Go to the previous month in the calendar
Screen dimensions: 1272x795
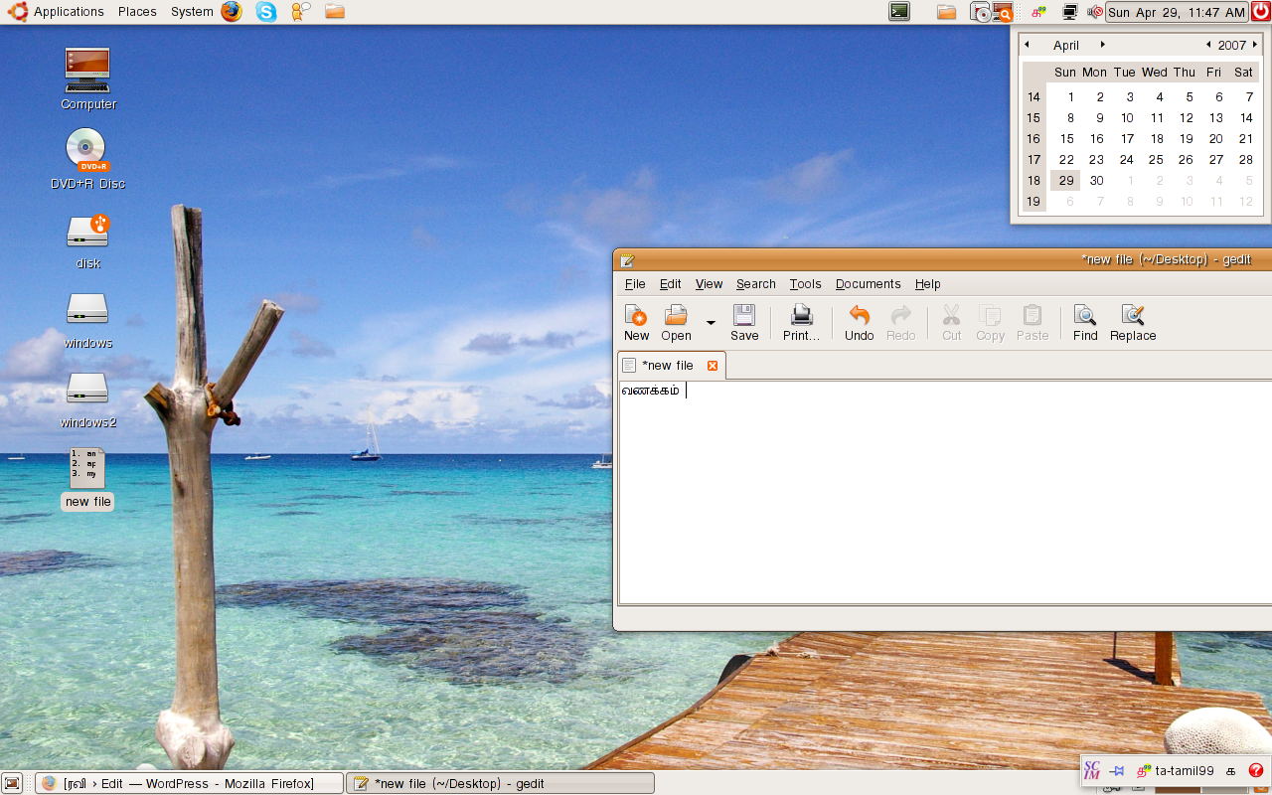1028,45
